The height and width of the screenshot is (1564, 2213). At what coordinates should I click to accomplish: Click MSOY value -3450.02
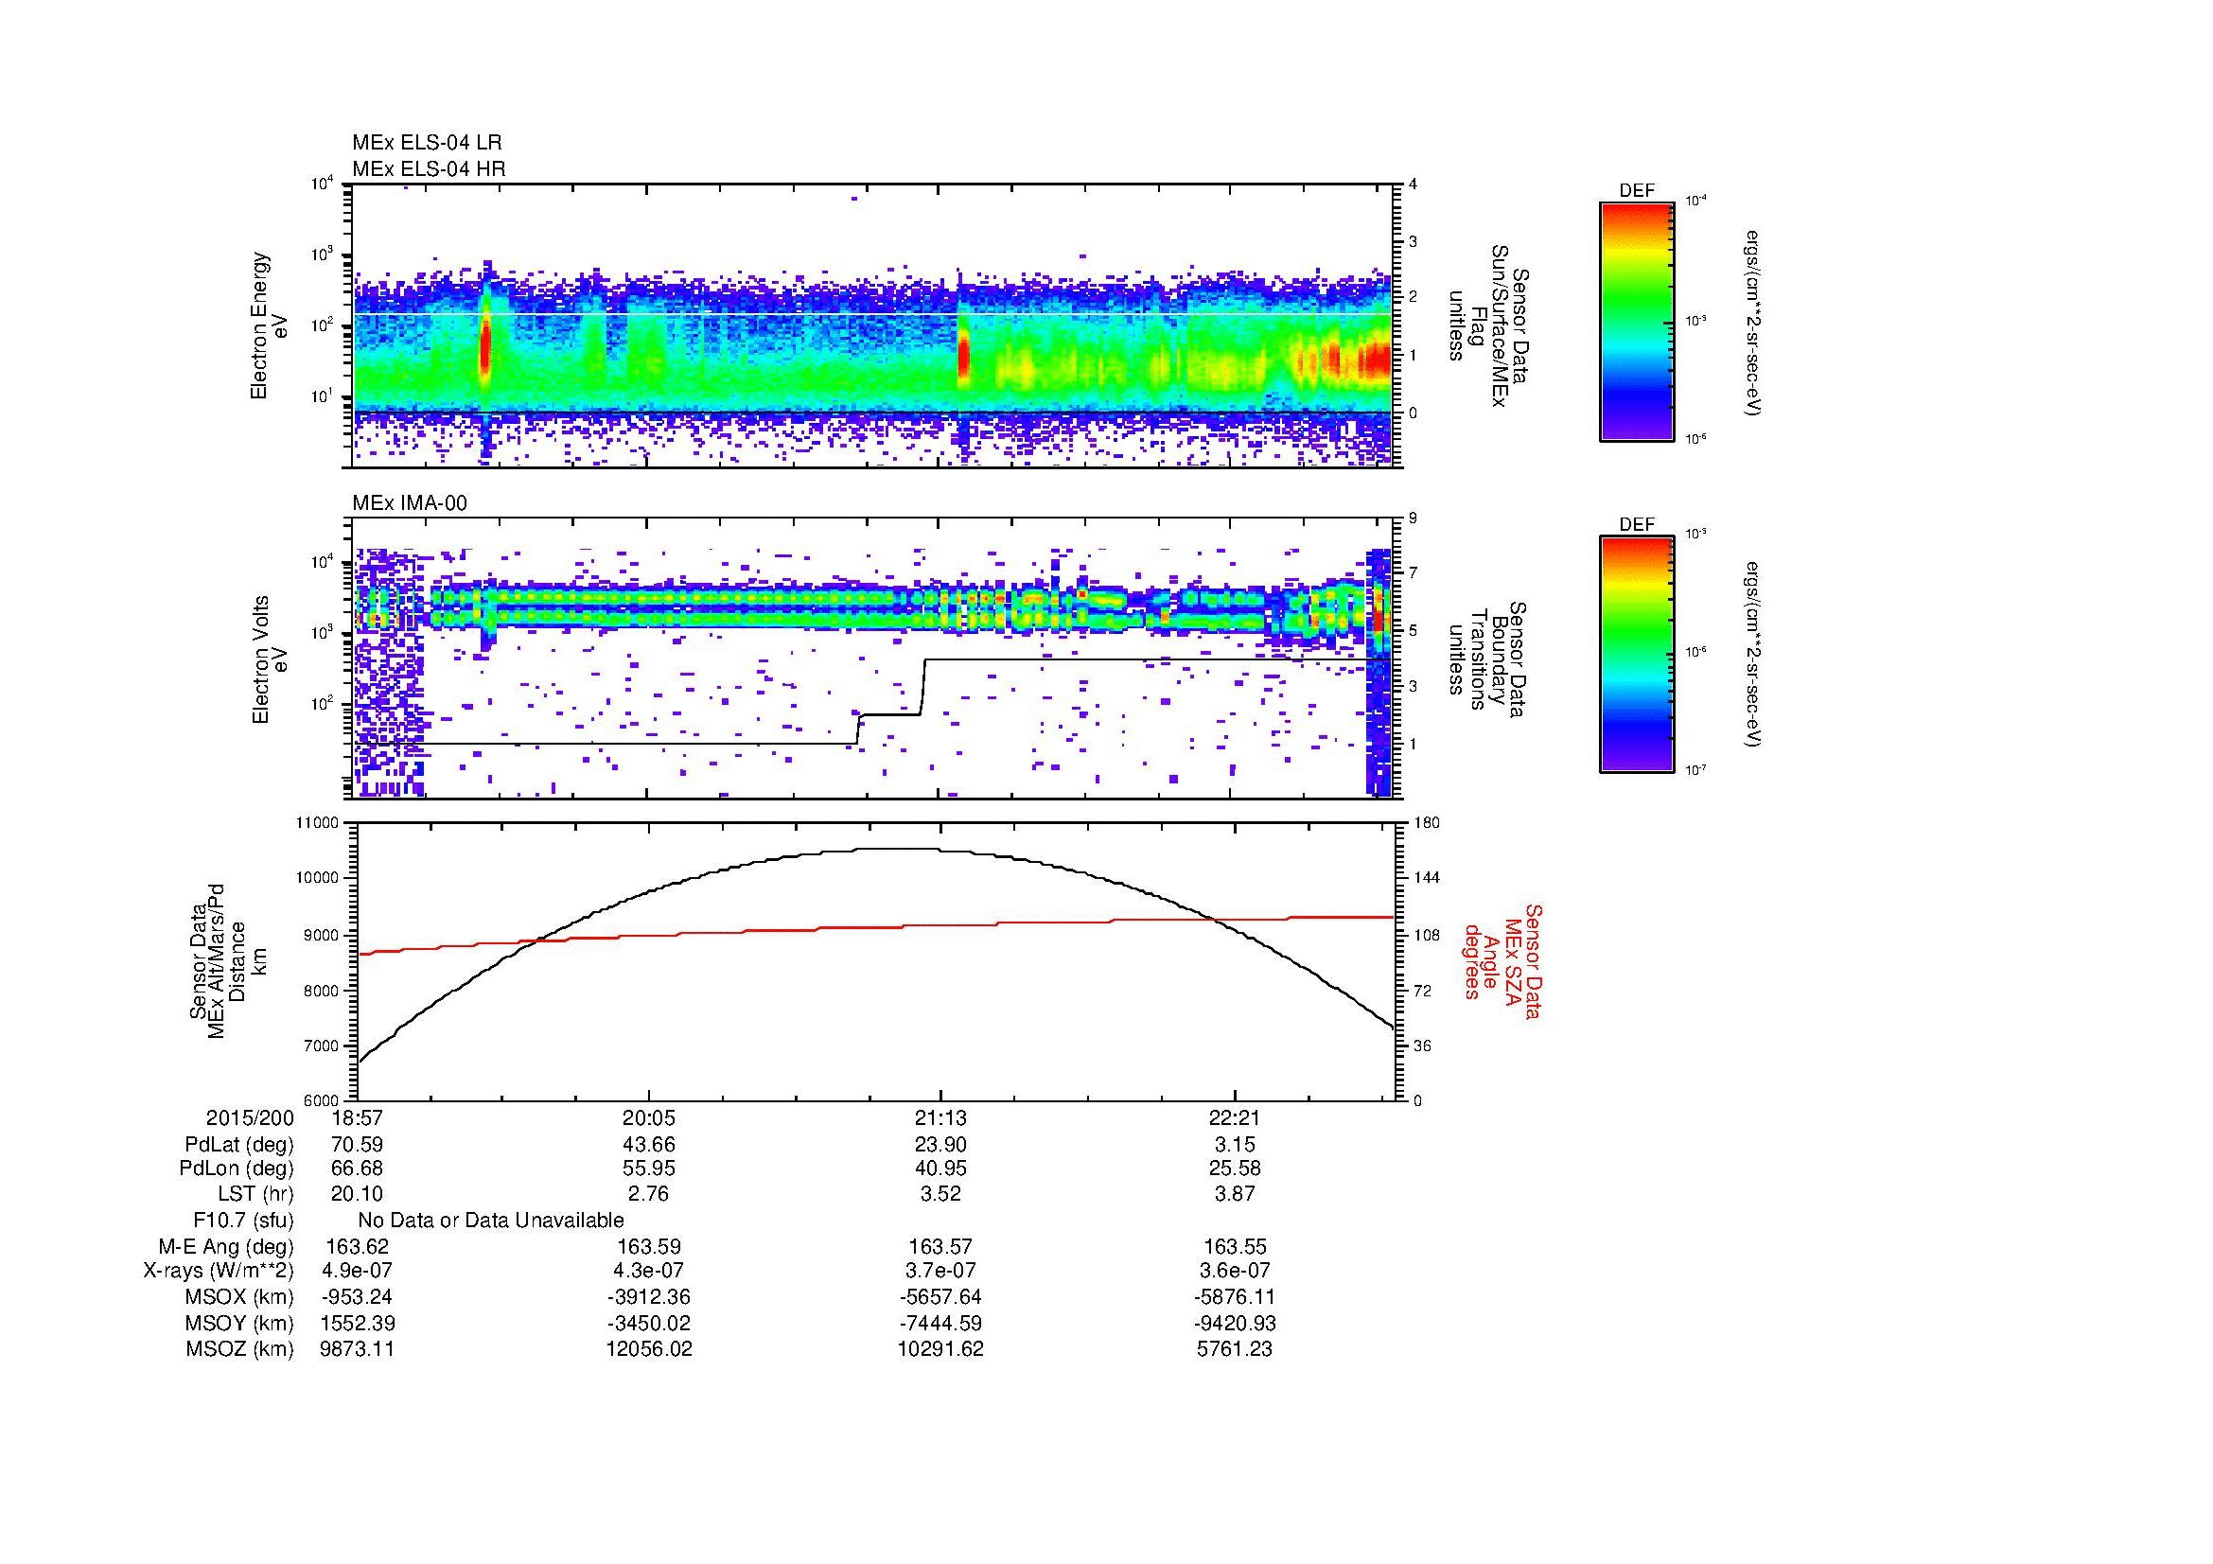click(649, 1323)
